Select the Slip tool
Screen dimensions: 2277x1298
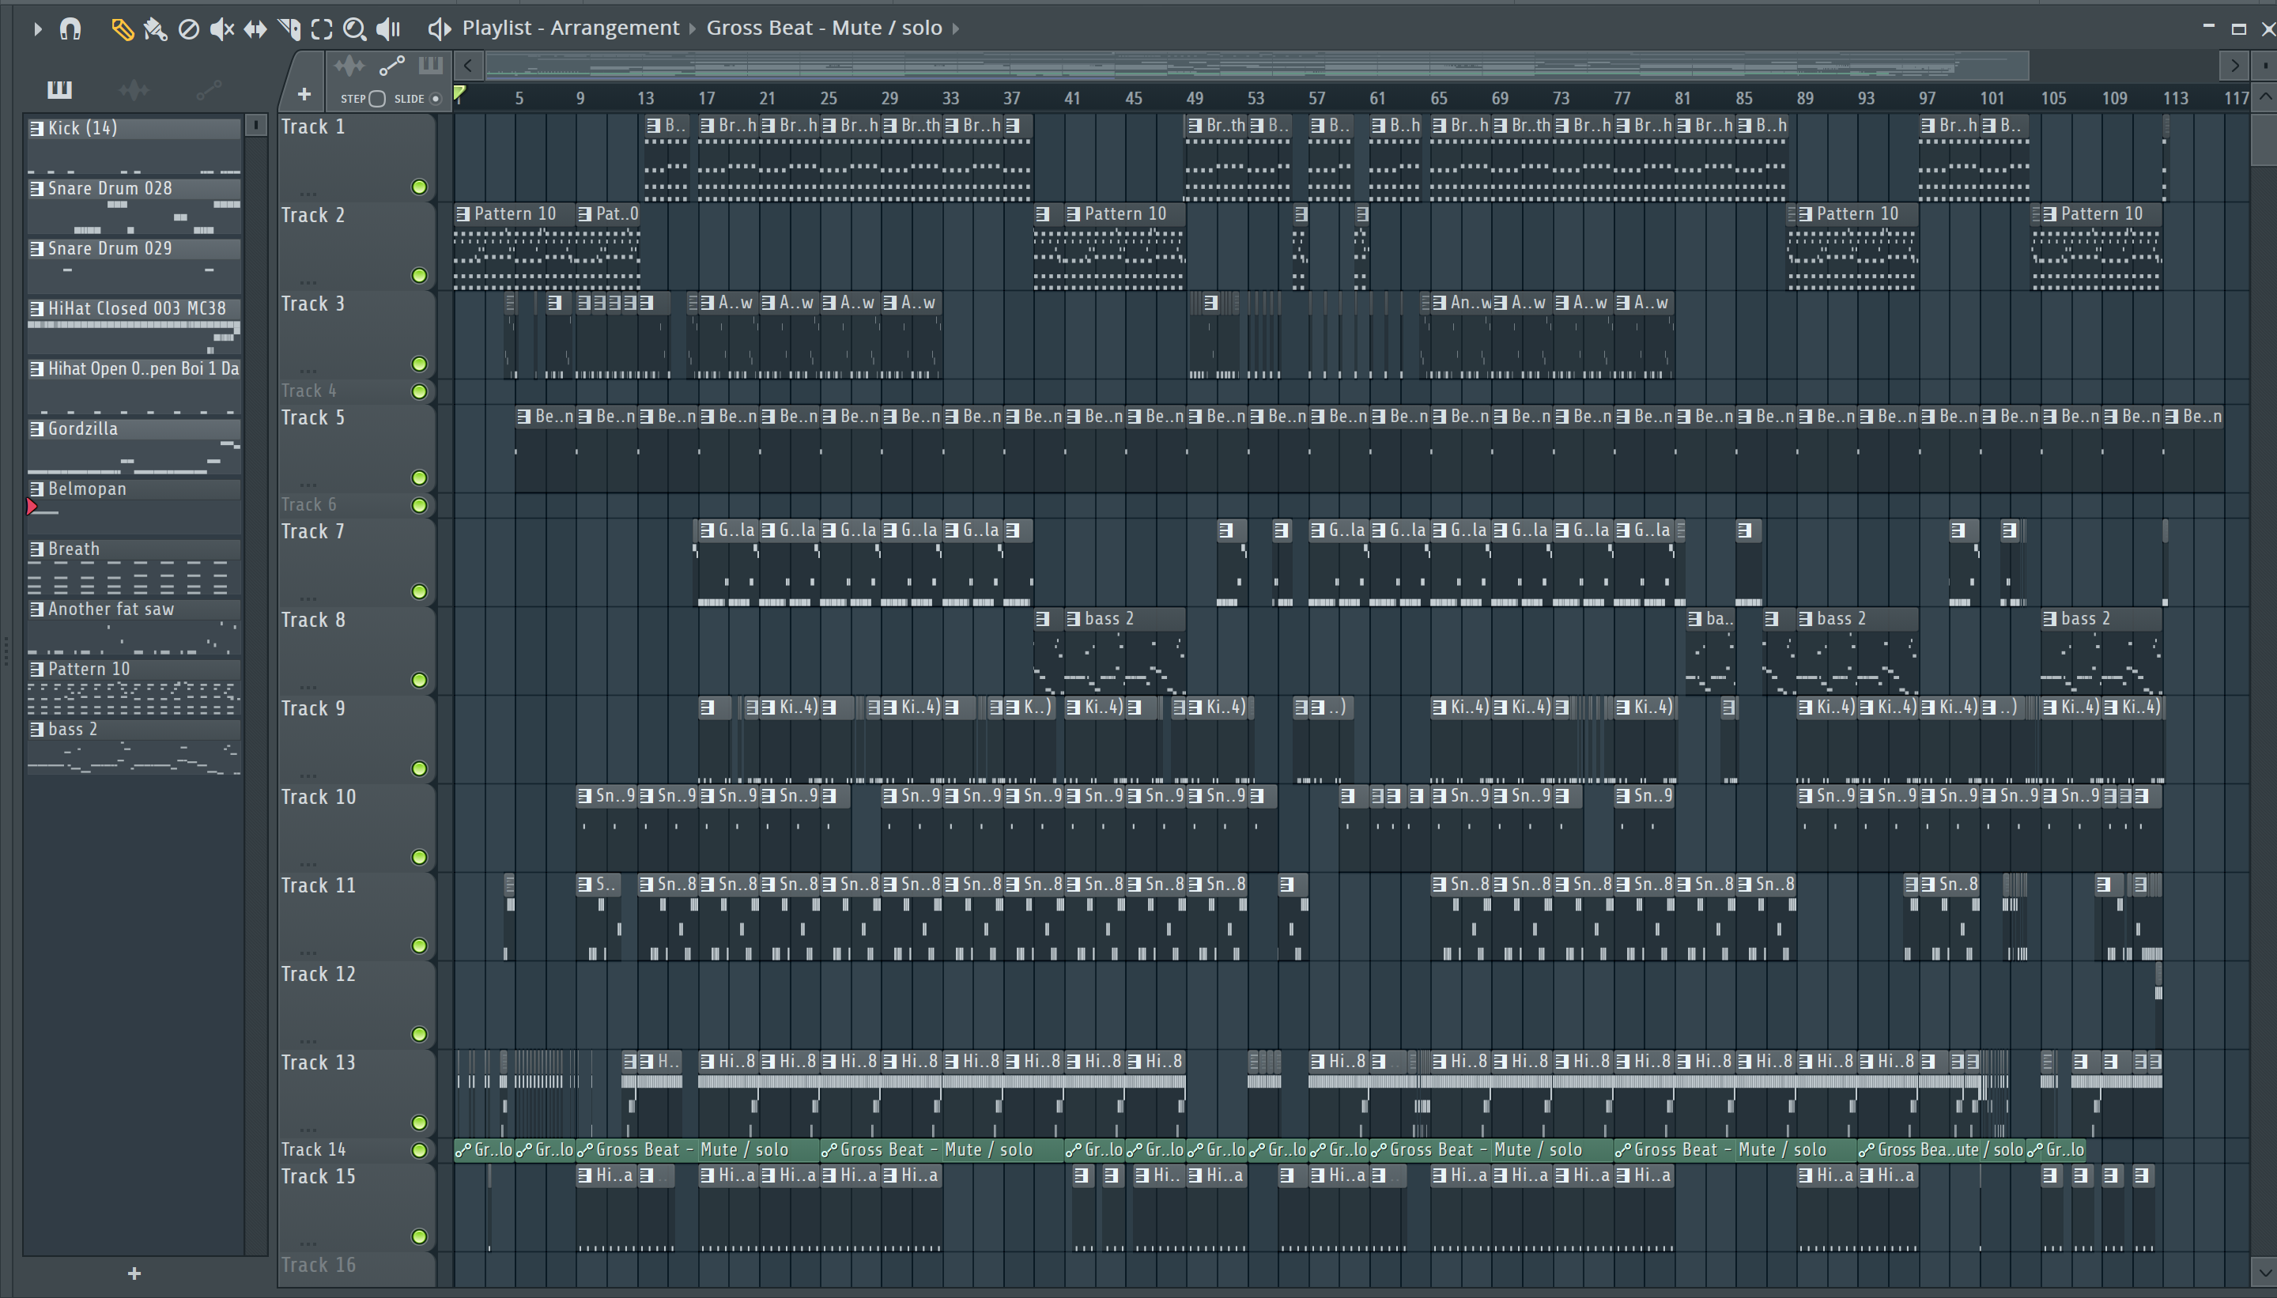(255, 29)
